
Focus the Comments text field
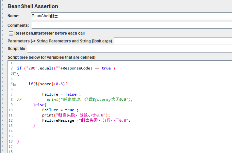(131, 25)
